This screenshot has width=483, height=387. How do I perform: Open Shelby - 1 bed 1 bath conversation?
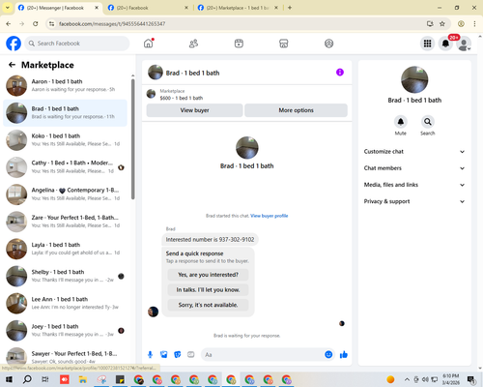65,277
